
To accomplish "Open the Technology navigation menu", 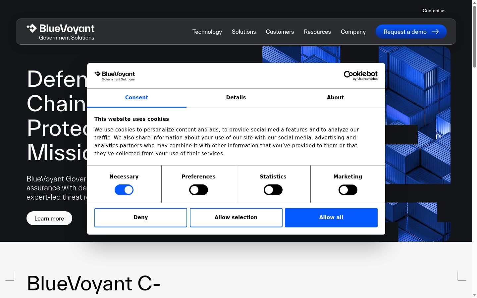I will pos(207,32).
